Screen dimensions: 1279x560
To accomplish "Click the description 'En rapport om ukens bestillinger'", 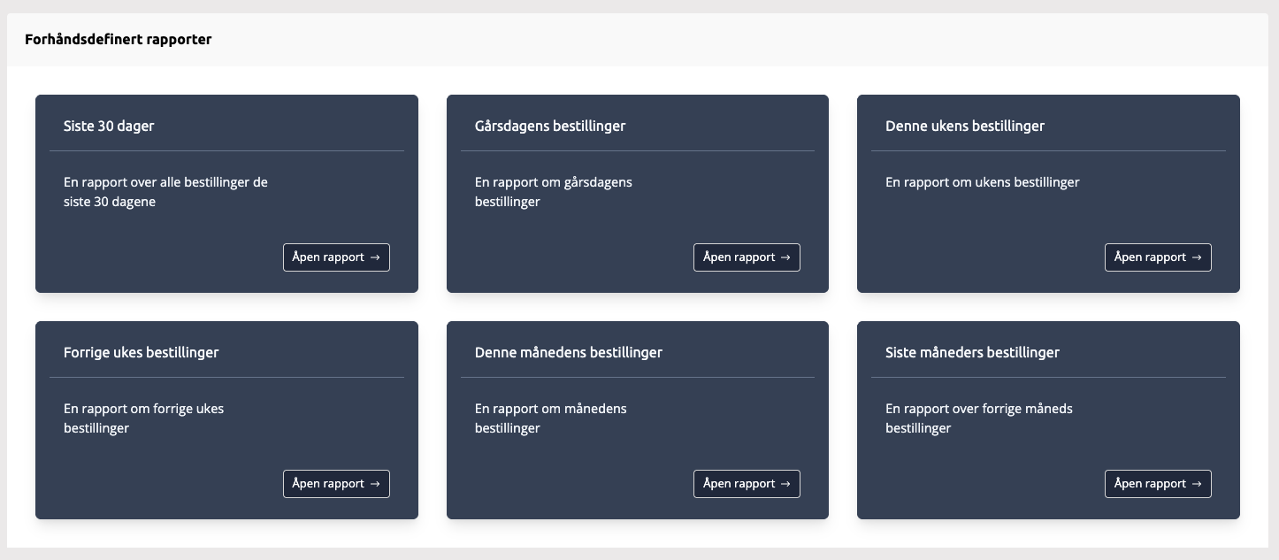I will [983, 182].
